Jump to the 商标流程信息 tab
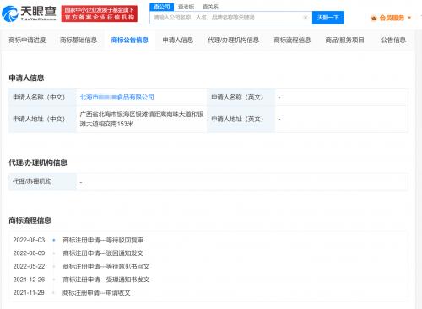The image size is (422, 309). click(292, 40)
